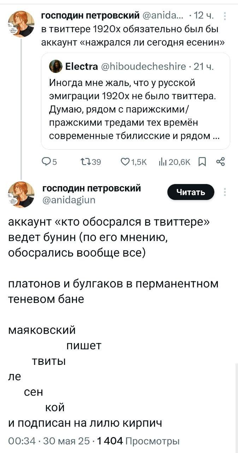
Task: Bookmark the tweet about Esenin
Action: [x=202, y=162]
